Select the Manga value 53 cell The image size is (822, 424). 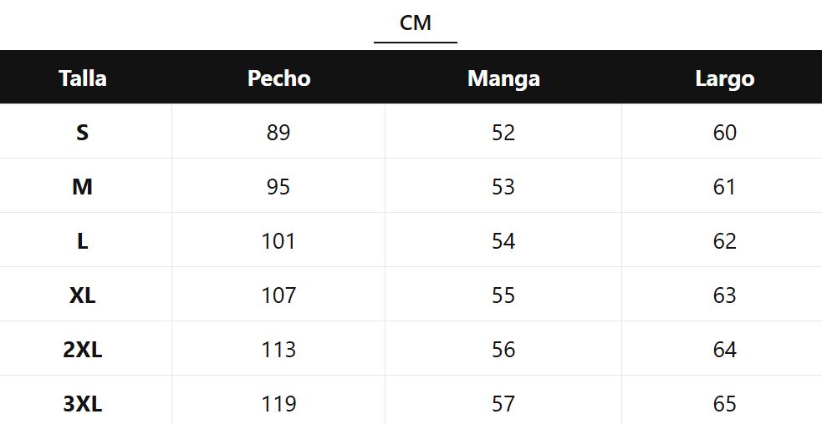pos(503,187)
